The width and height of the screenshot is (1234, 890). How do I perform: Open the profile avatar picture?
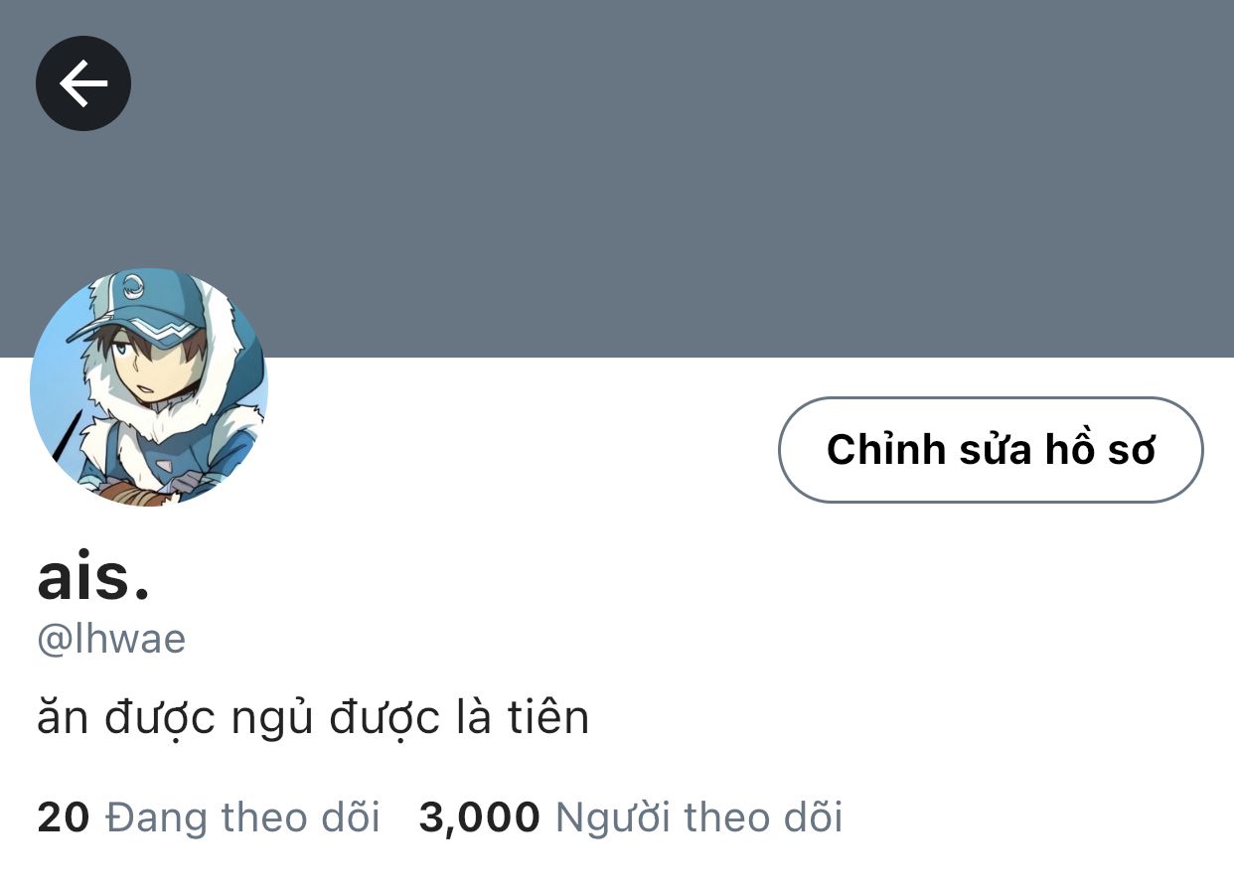click(x=149, y=387)
